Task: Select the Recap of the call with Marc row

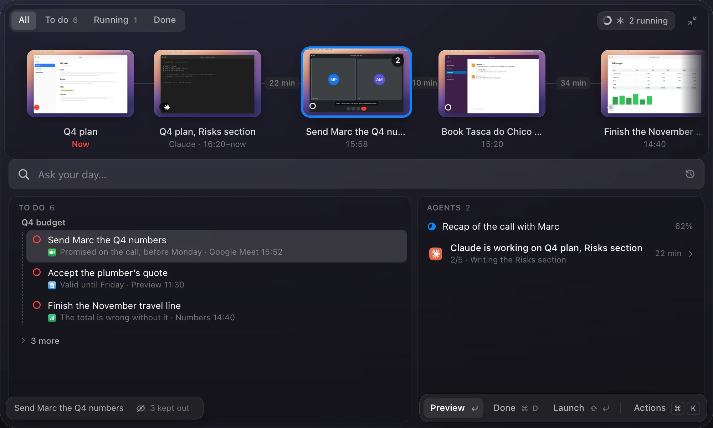Action: click(560, 226)
